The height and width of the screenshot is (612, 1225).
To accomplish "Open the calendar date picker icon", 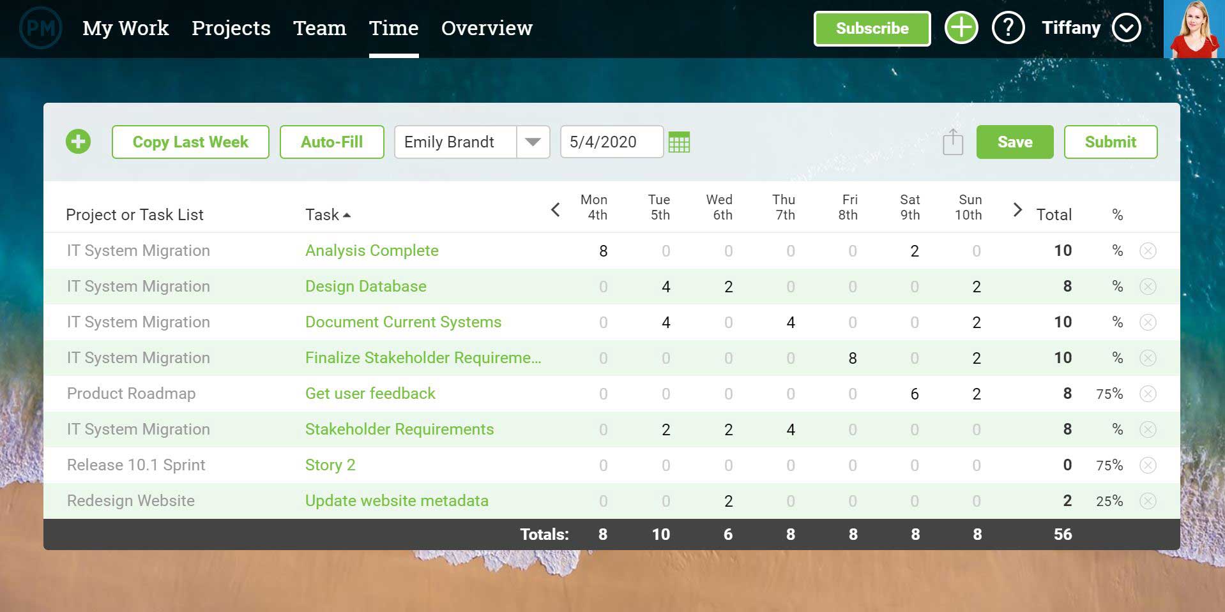I will [x=679, y=142].
